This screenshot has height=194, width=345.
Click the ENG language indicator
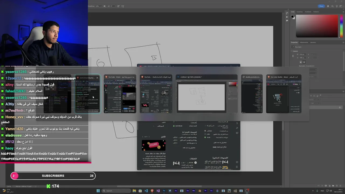(x=322, y=191)
